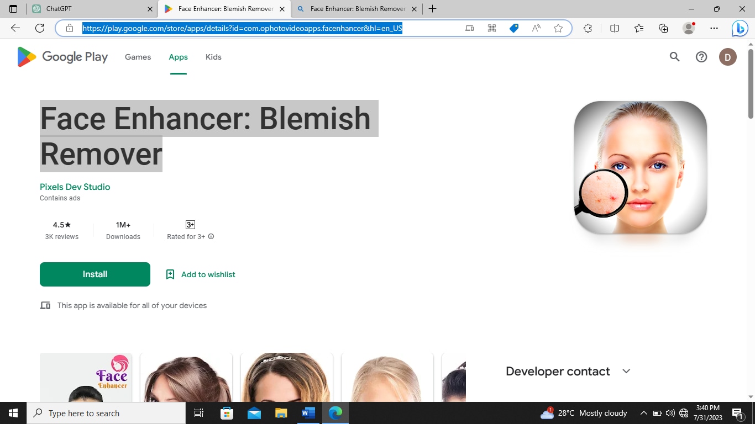Image resolution: width=755 pixels, height=424 pixels.
Task: Open the Google Play help center icon
Action: coord(701,57)
